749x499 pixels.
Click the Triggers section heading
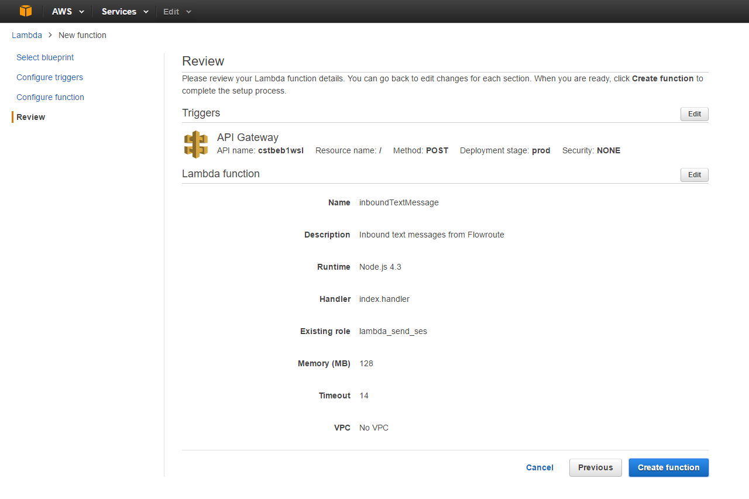[201, 113]
